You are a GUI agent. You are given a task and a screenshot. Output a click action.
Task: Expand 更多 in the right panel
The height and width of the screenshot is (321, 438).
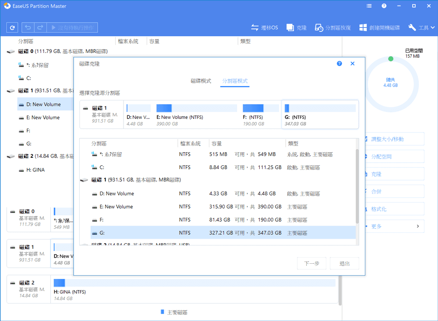point(395,226)
